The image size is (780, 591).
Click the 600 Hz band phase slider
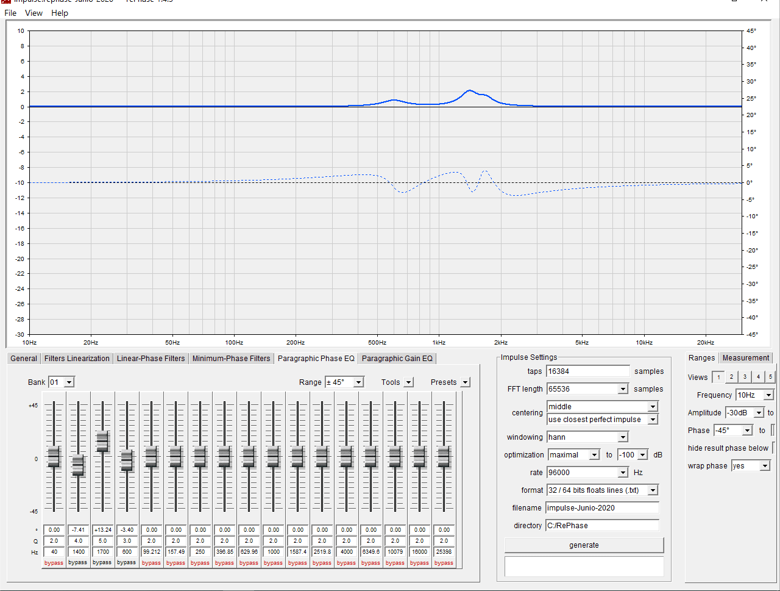pyautogui.click(x=127, y=460)
